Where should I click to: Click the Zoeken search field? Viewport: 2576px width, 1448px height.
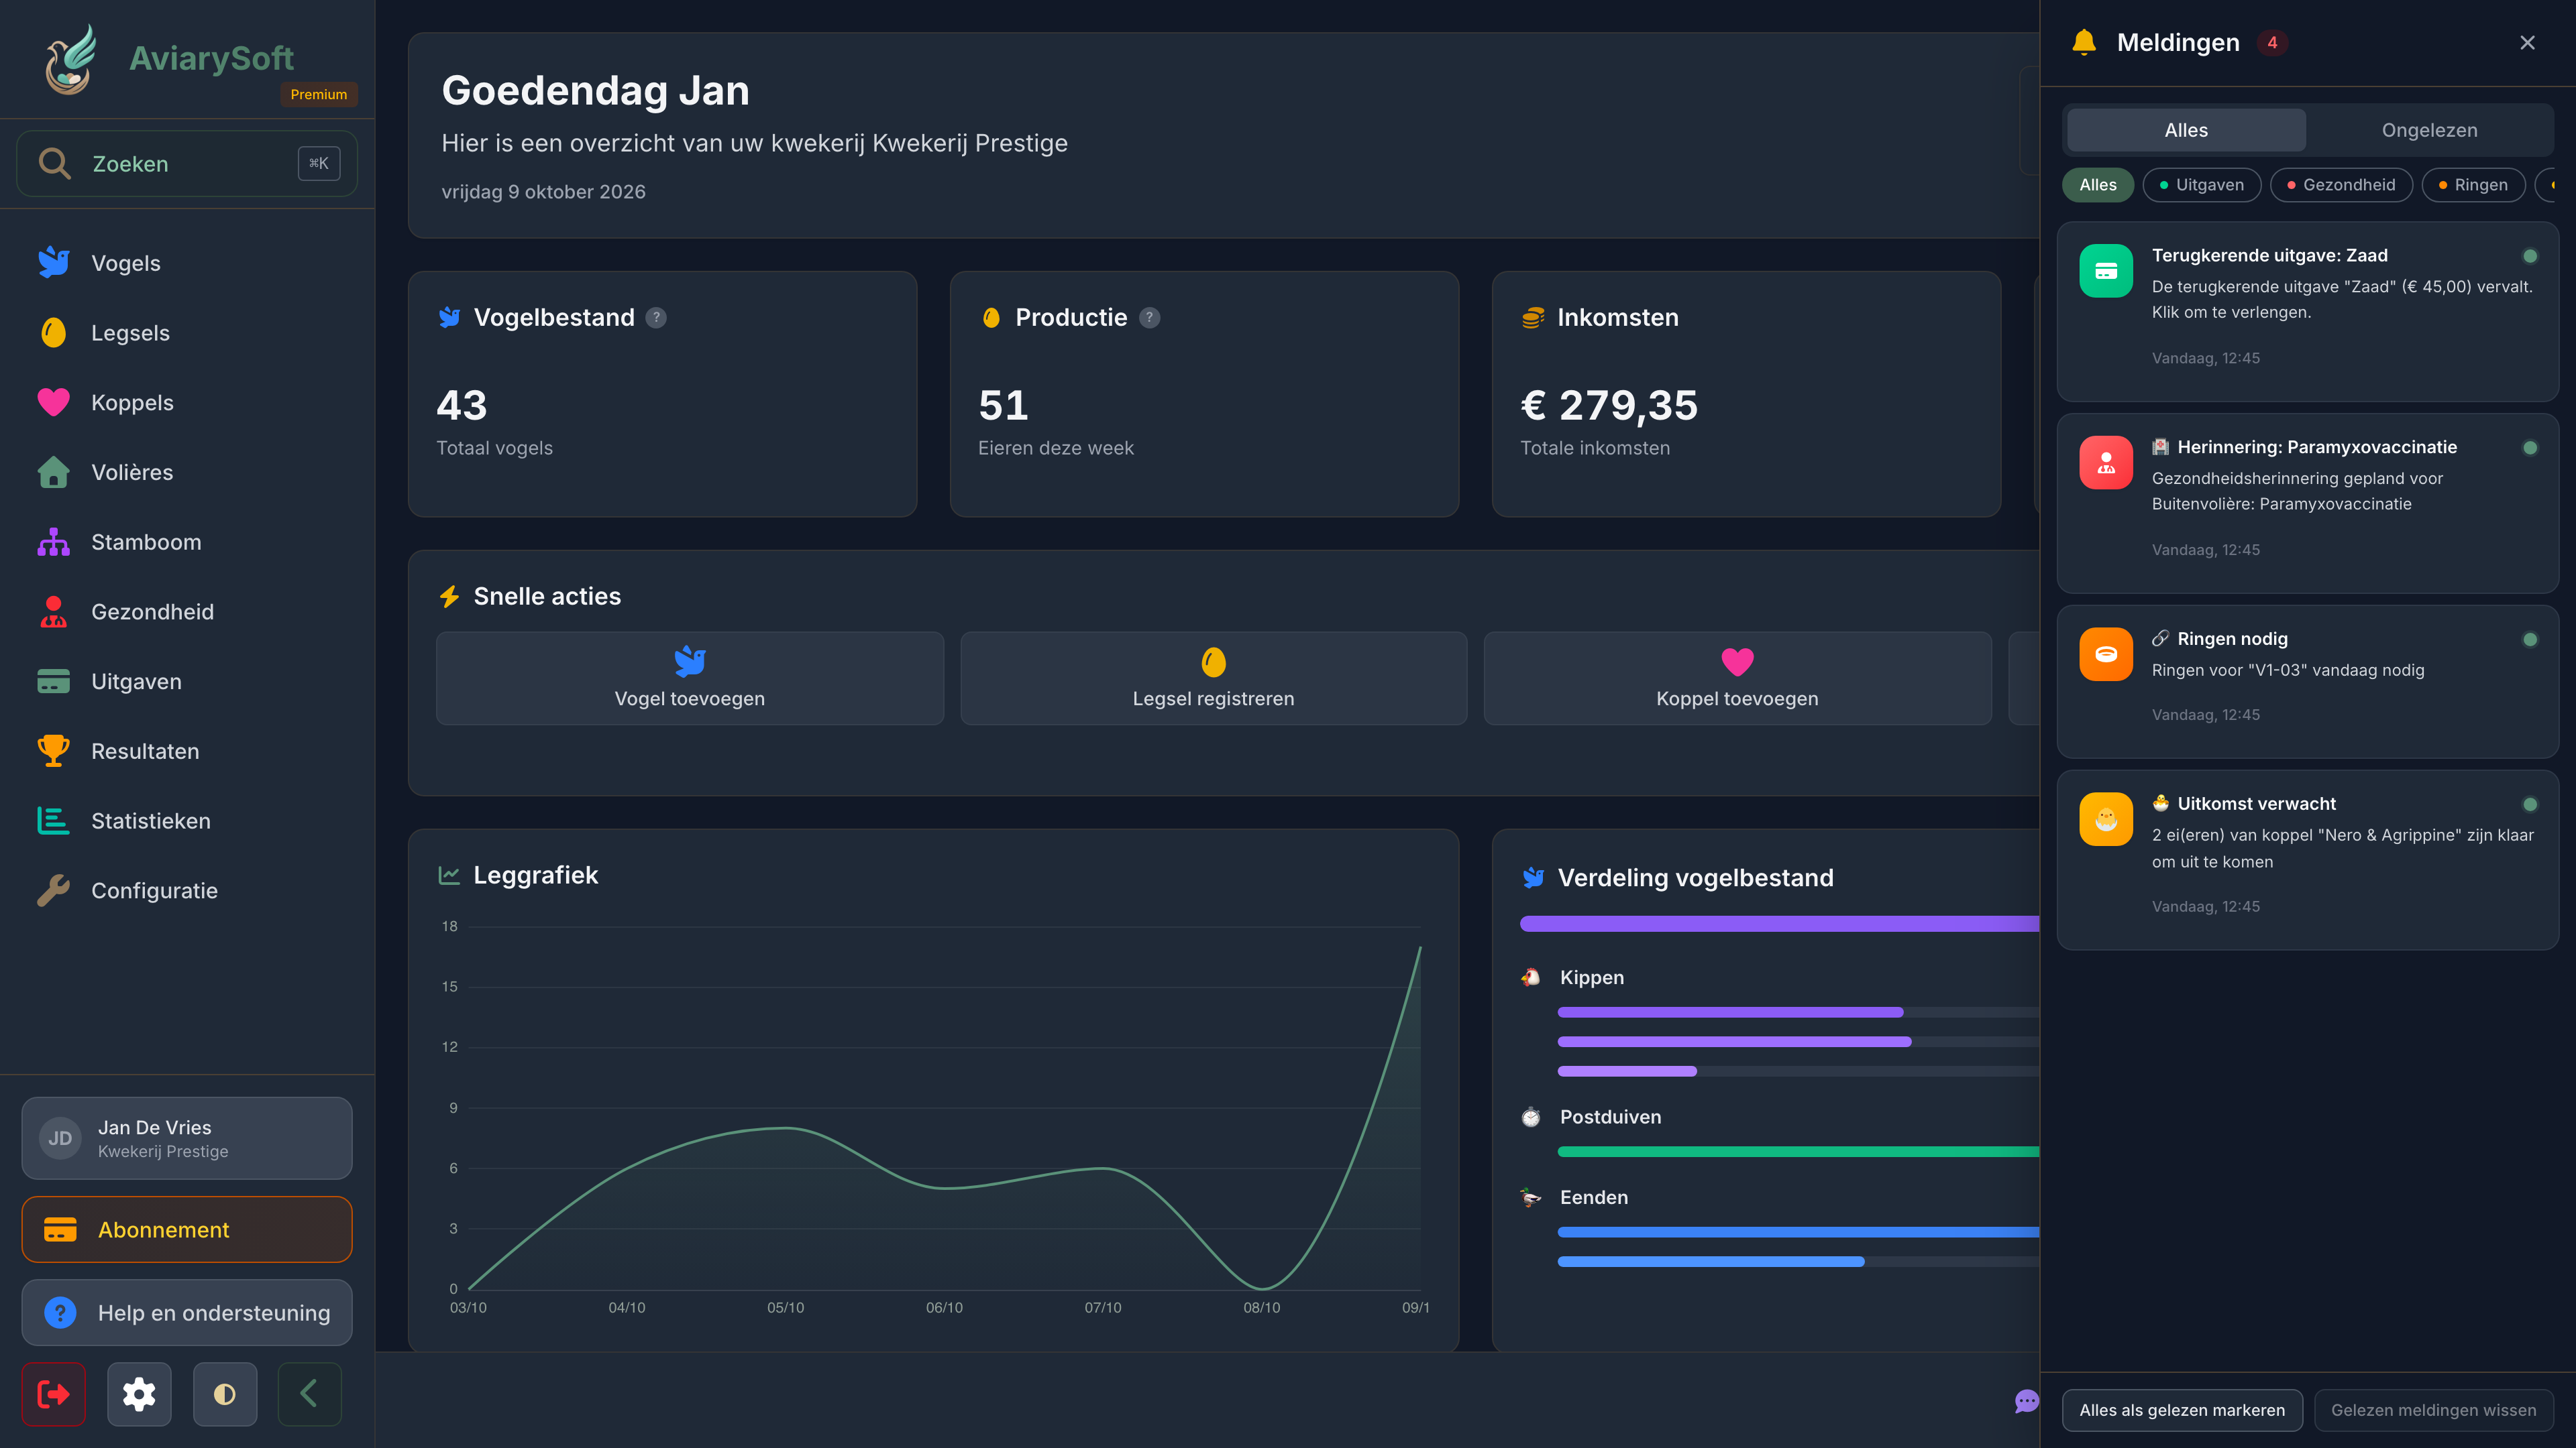click(x=187, y=163)
